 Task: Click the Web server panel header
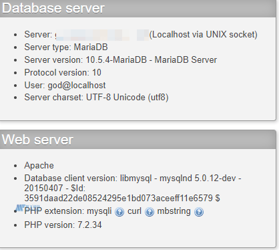click(x=138, y=140)
